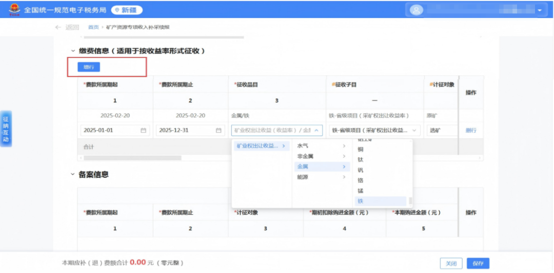The image size is (554, 273).
Task: Open the 计征对象 dropdown showing 选矿
Action: click(442, 131)
